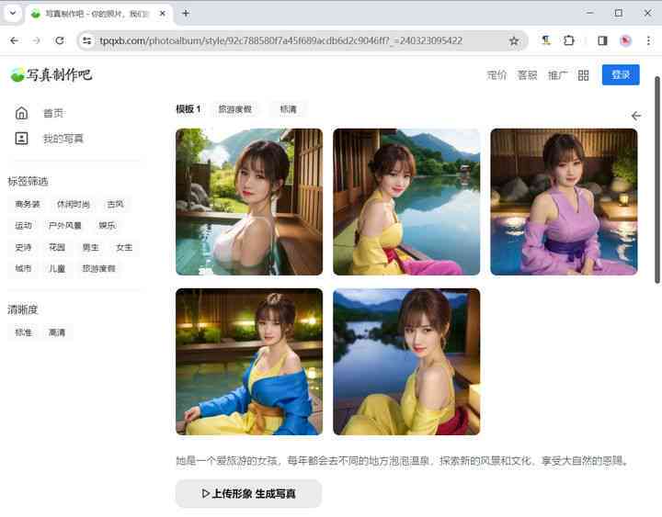Click the 写真制作吧 site logo

[51, 74]
